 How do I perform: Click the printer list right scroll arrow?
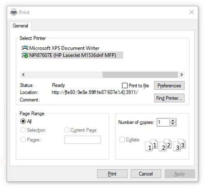[181, 75]
